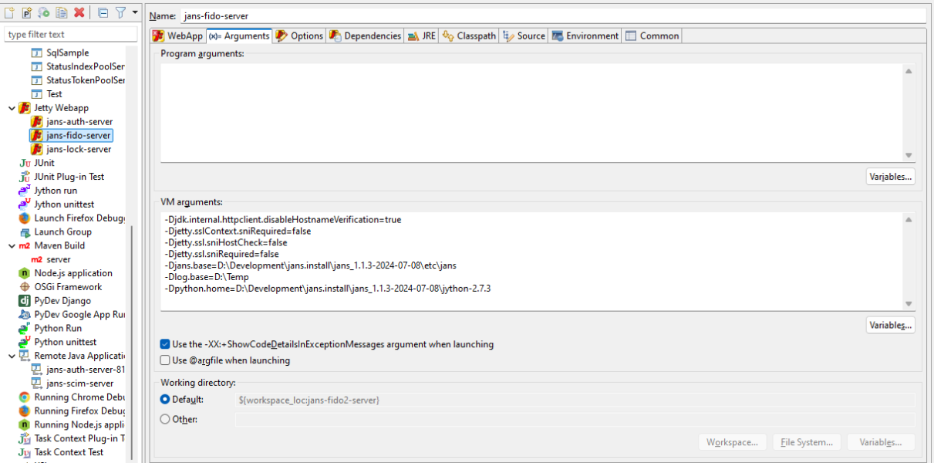This screenshot has width=934, height=463.
Task: Duplicate the selected launch configuration
Action: pyautogui.click(x=61, y=12)
